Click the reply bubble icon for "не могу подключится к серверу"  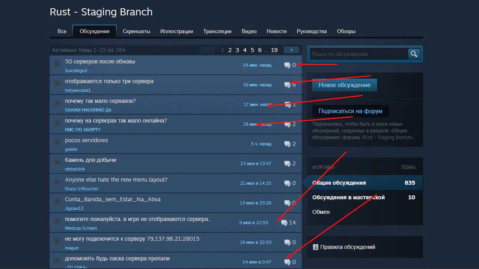(287, 243)
